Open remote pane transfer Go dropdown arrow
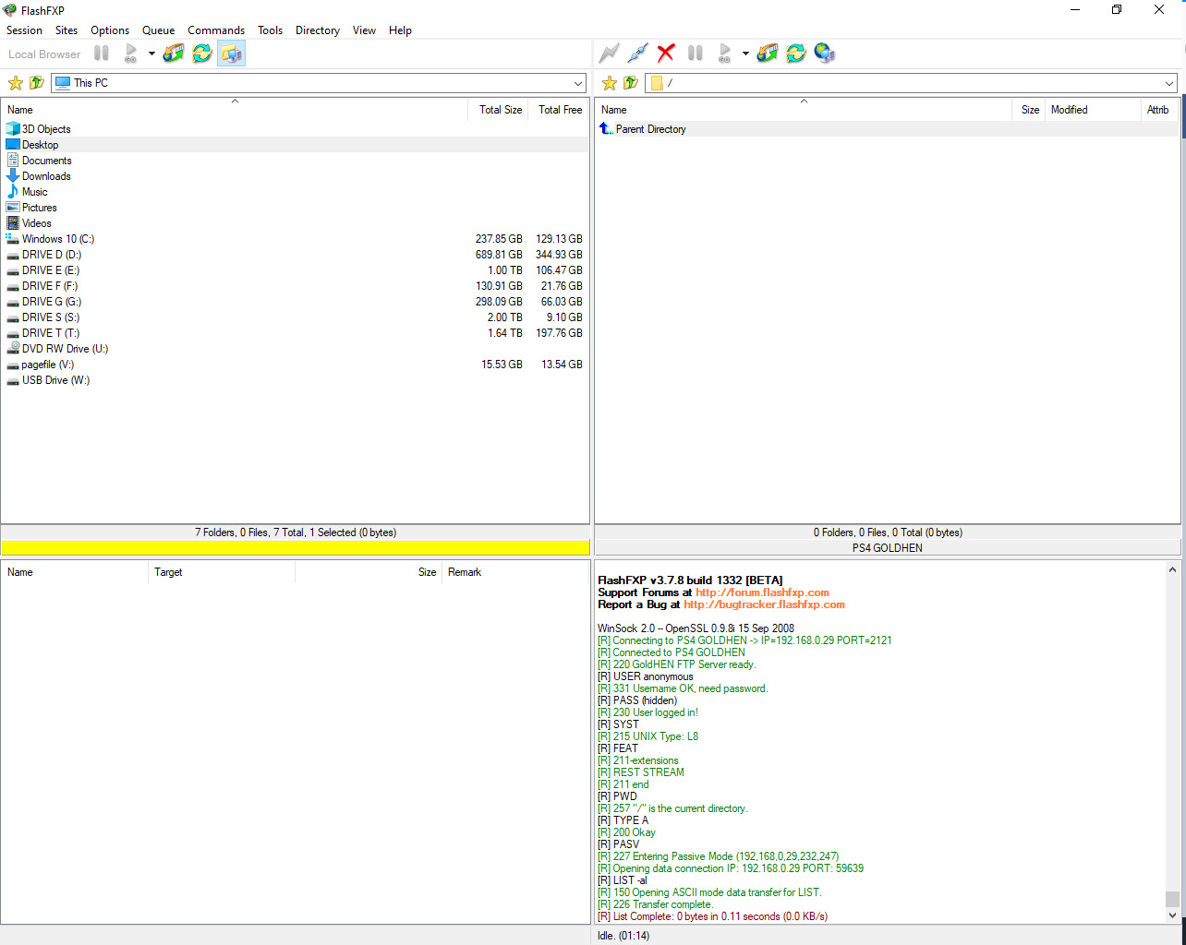1186x945 pixels. click(745, 54)
